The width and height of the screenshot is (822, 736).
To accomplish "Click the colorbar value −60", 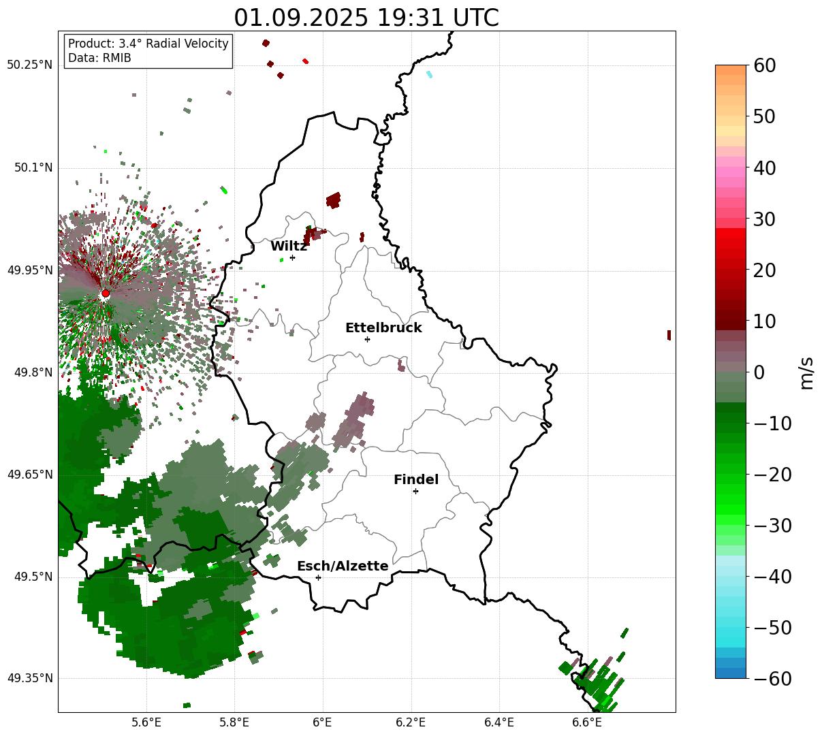I will tap(772, 679).
